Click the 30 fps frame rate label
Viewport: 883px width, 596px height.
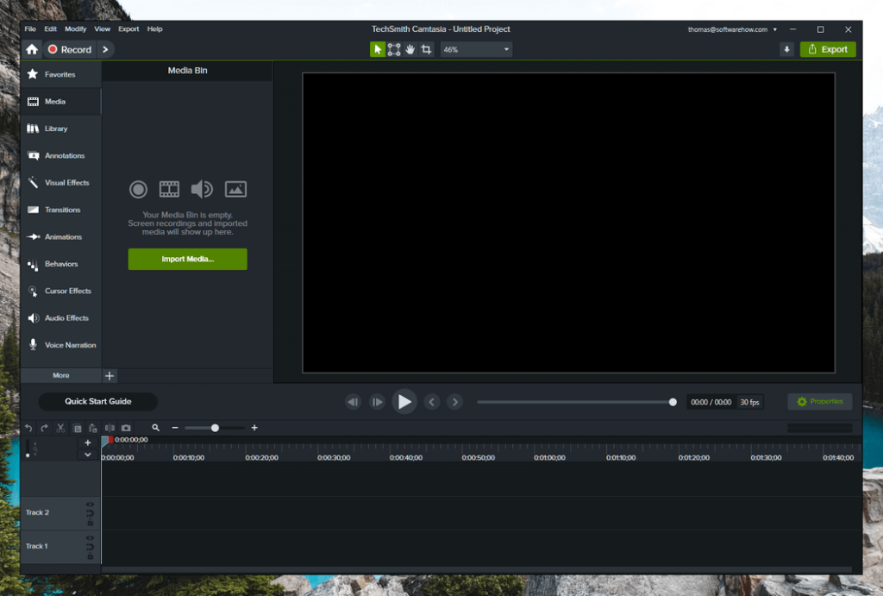click(749, 402)
